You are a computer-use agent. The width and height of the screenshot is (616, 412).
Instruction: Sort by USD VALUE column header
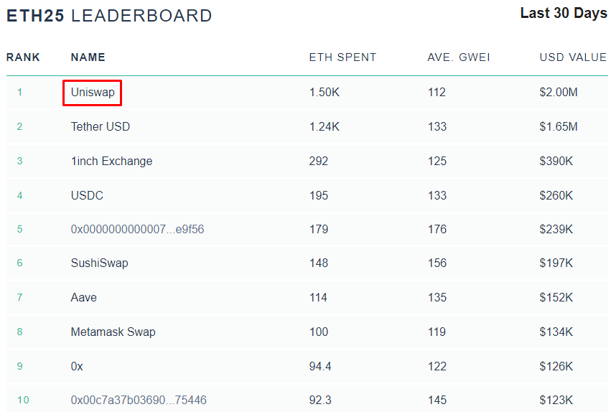(573, 57)
